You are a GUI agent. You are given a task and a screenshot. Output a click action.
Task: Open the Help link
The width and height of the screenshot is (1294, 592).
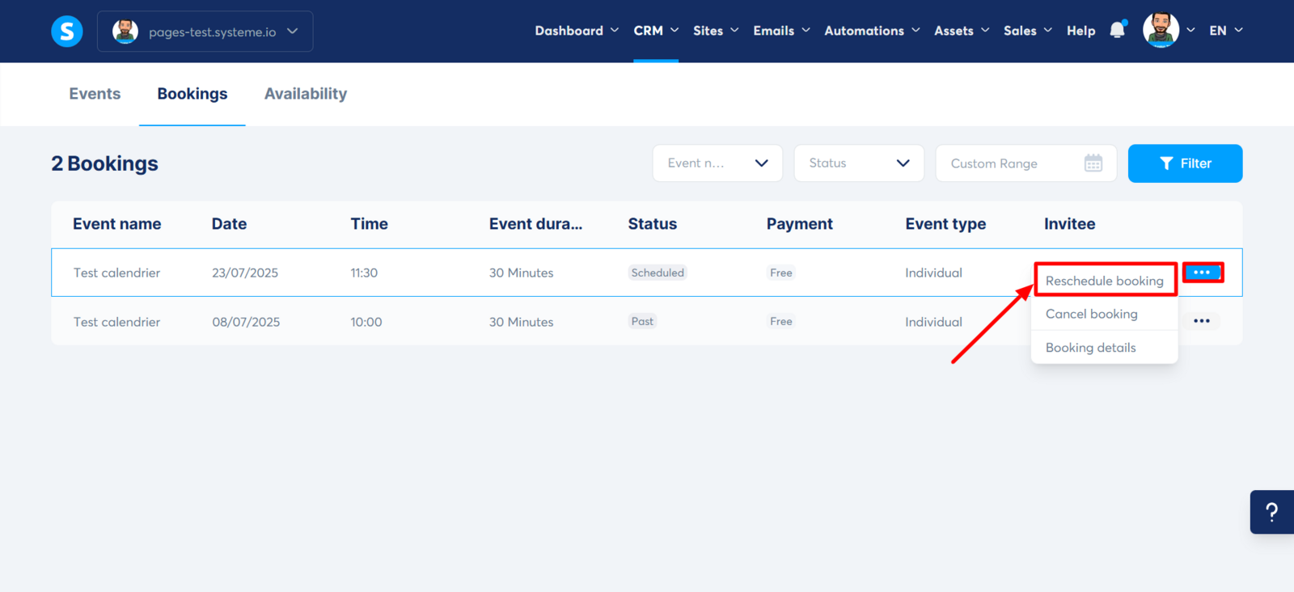(x=1080, y=31)
